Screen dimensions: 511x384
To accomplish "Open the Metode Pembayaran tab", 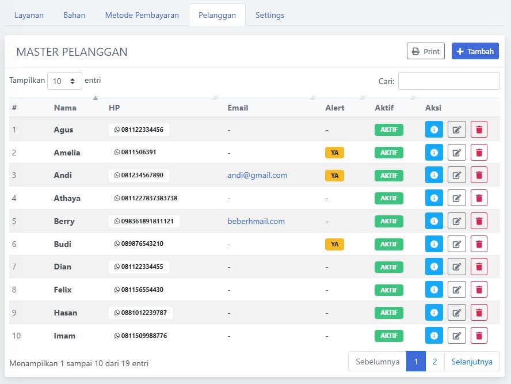I will 142,15.
